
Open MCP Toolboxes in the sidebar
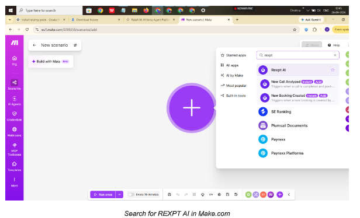[15, 149]
